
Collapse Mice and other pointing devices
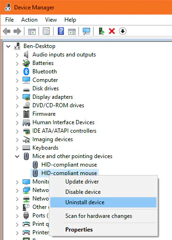(17, 156)
